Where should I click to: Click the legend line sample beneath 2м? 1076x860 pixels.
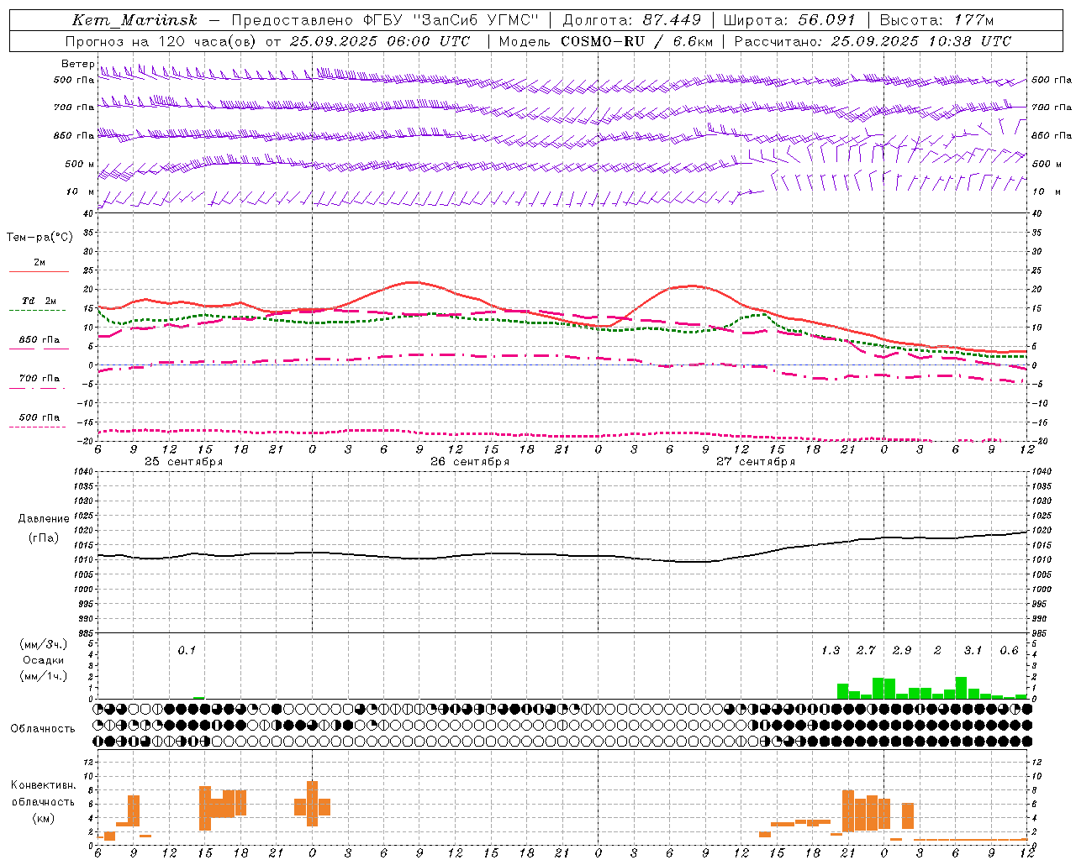click(x=39, y=271)
